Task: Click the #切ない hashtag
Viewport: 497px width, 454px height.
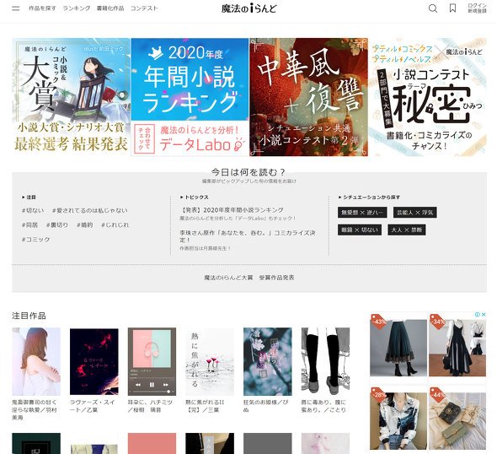Action: click(x=33, y=210)
